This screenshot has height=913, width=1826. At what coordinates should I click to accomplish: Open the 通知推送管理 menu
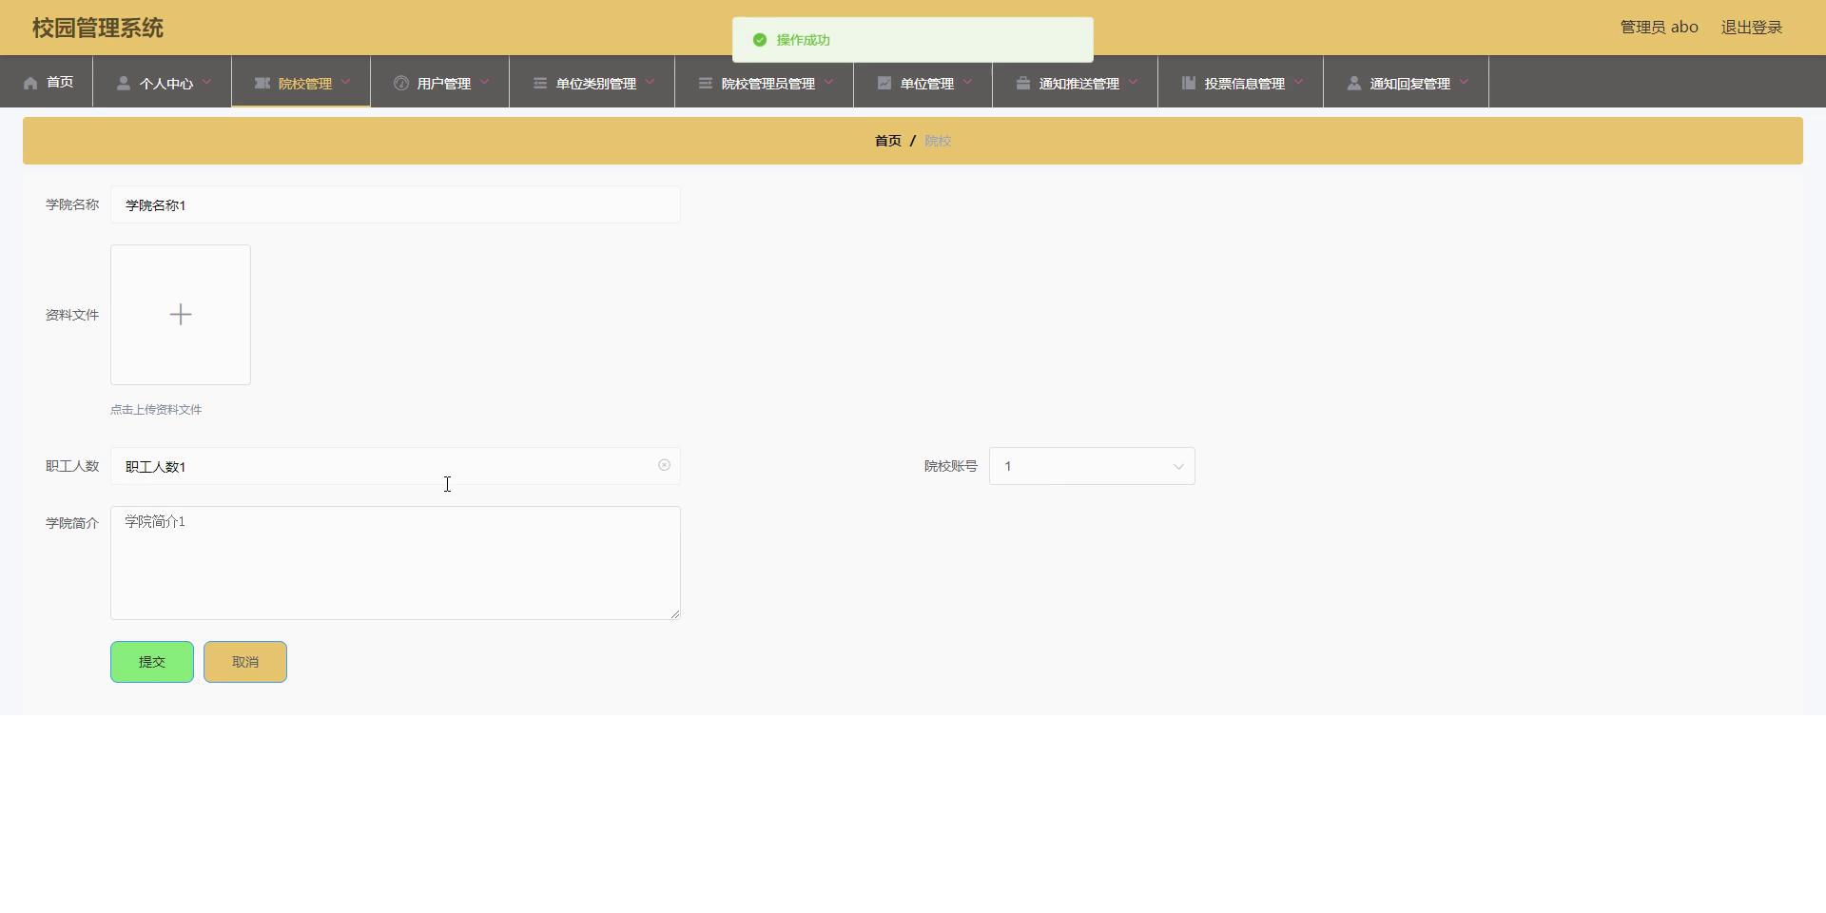pyautogui.click(x=1078, y=84)
